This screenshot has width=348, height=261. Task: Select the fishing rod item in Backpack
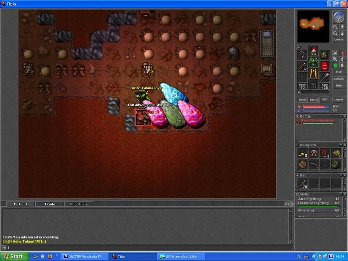(314, 165)
